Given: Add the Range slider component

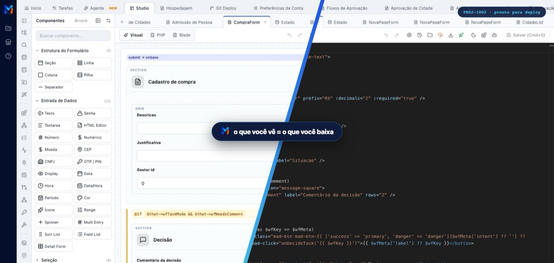Looking at the screenshot, I should point(93,210).
